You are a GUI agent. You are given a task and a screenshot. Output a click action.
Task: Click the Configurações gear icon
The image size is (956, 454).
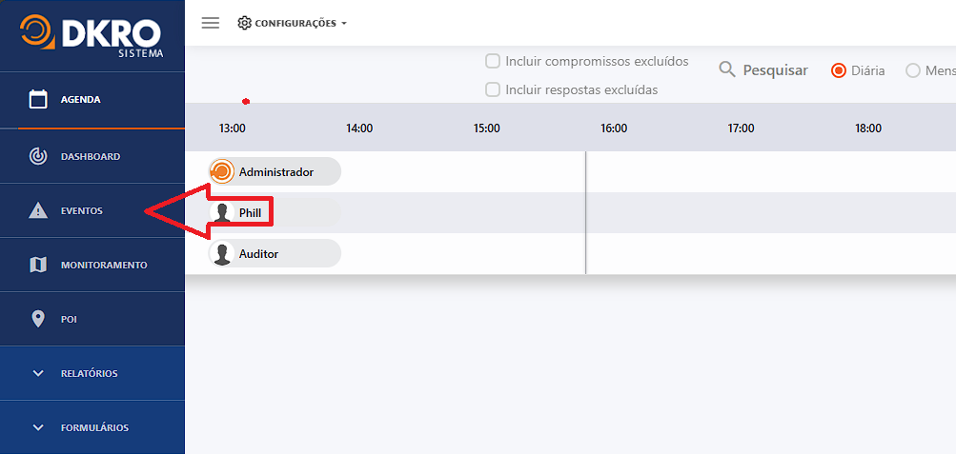(x=244, y=23)
